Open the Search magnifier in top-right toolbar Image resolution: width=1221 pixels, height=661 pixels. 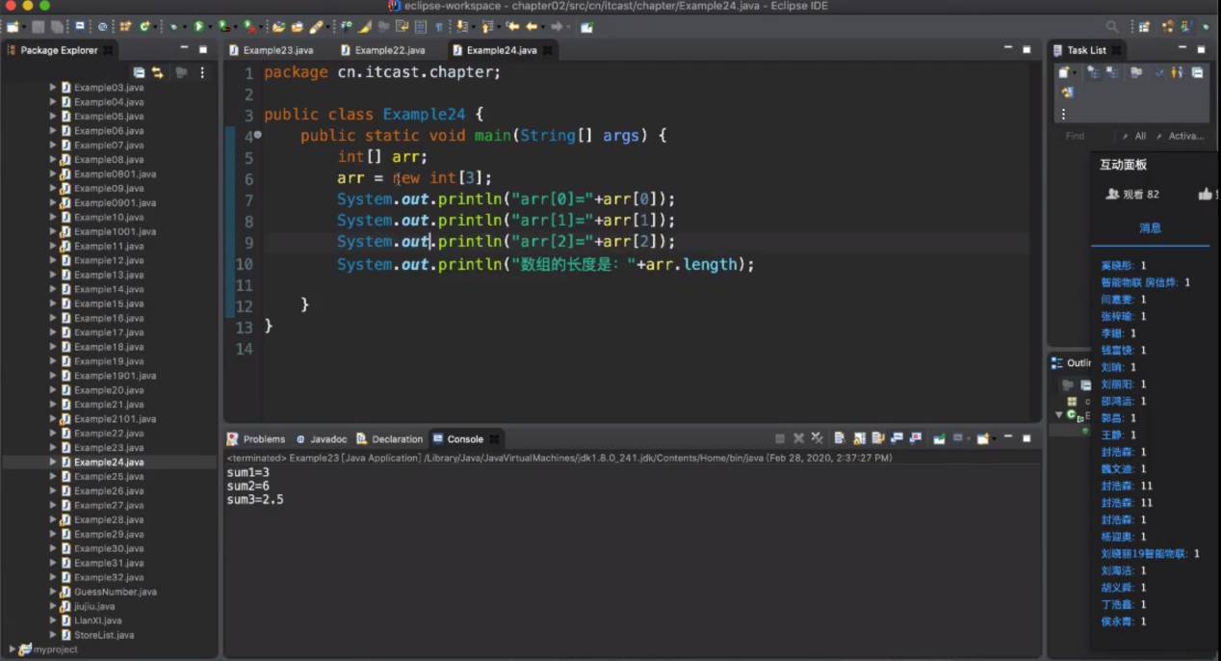pyautogui.click(x=1112, y=27)
